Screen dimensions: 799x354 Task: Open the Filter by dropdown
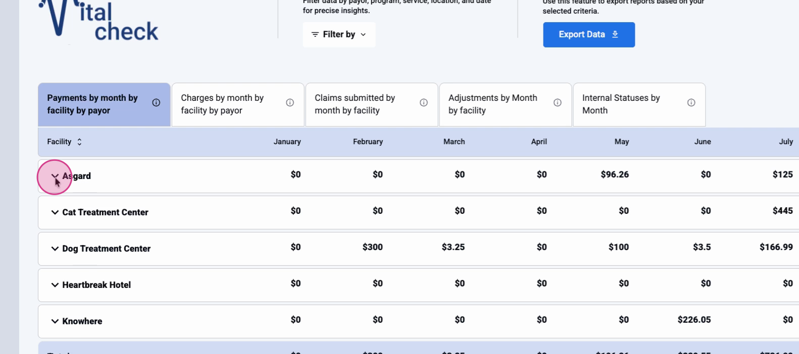click(339, 35)
